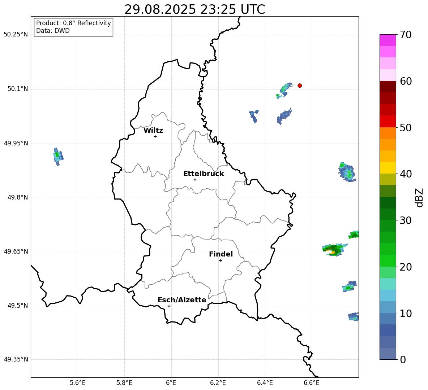Image resolution: width=428 pixels, height=390 pixels.
Task: Click the Findel station cross marker
Action: click(221, 260)
